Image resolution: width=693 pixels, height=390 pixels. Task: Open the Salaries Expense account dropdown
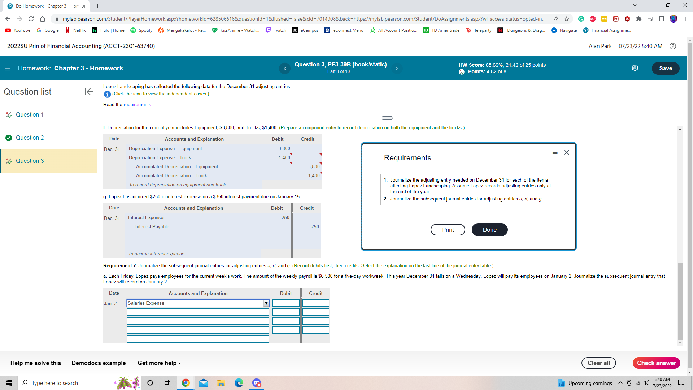click(x=266, y=303)
